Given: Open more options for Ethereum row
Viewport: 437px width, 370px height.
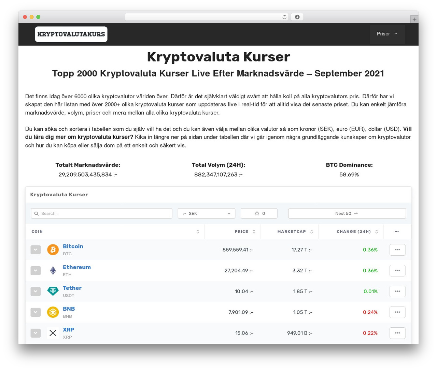Looking at the screenshot, I should (x=397, y=271).
